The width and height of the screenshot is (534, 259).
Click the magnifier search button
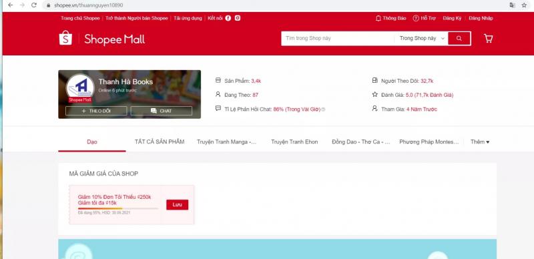coord(459,39)
